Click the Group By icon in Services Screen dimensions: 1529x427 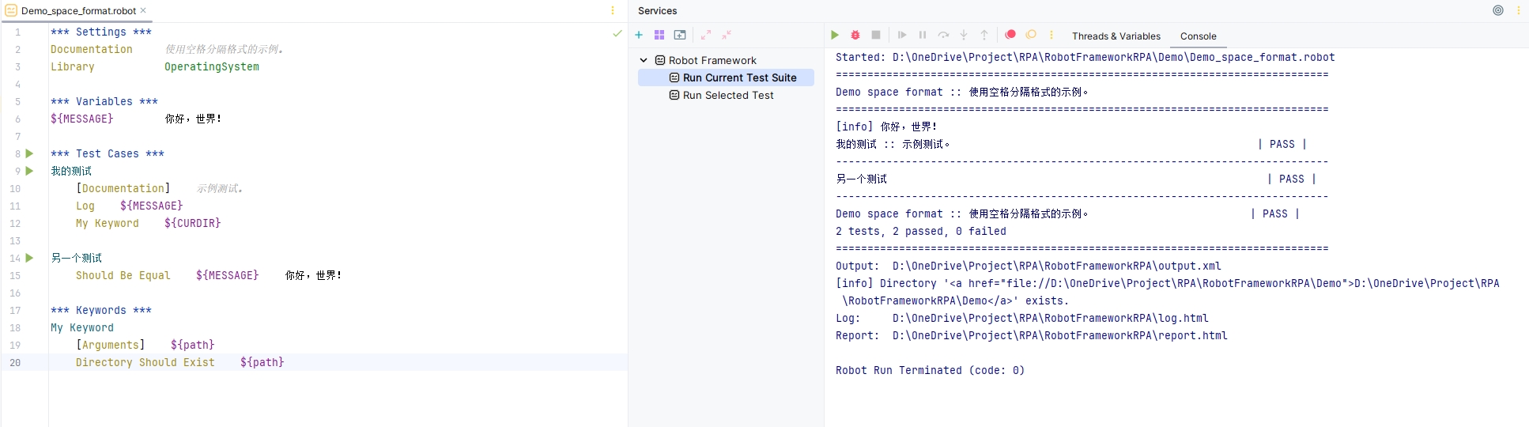[x=659, y=35]
